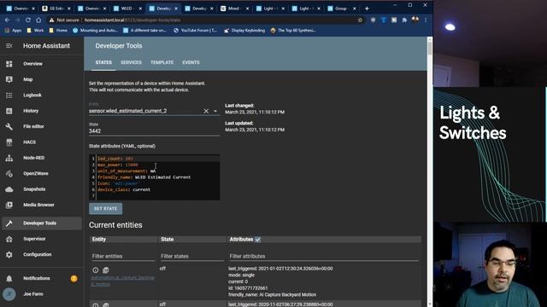Screen dimensions: 547x307
Task: Switch to the Events tab
Action: [191, 62]
